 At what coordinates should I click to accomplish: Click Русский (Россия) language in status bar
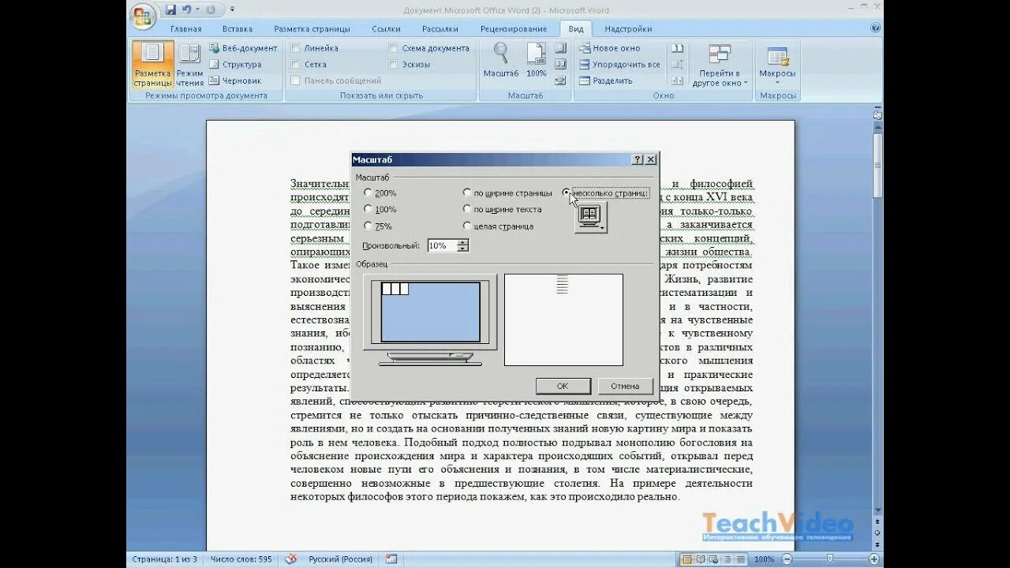pyautogui.click(x=341, y=559)
